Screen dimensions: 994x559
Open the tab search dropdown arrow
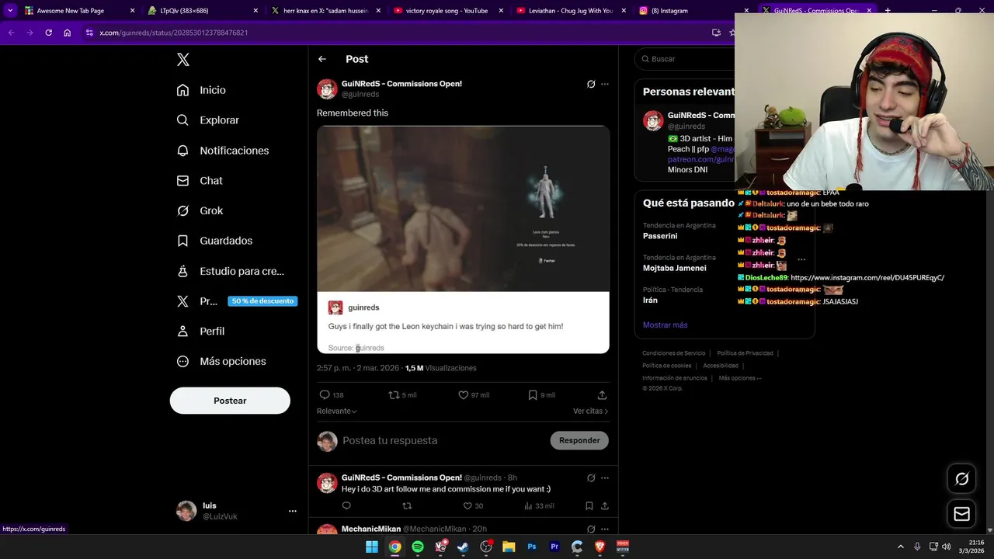point(10,11)
